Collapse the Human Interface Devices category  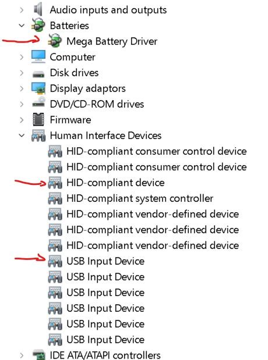pos(22,136)
